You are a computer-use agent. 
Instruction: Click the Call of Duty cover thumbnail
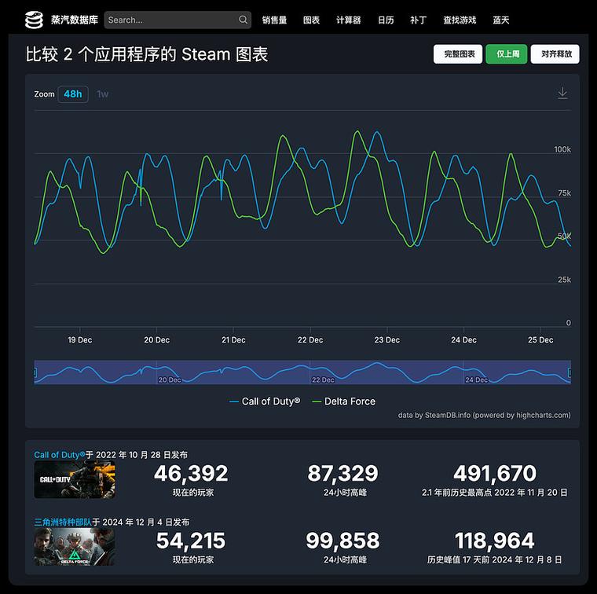pyautogui.click(x=75, y=479)
